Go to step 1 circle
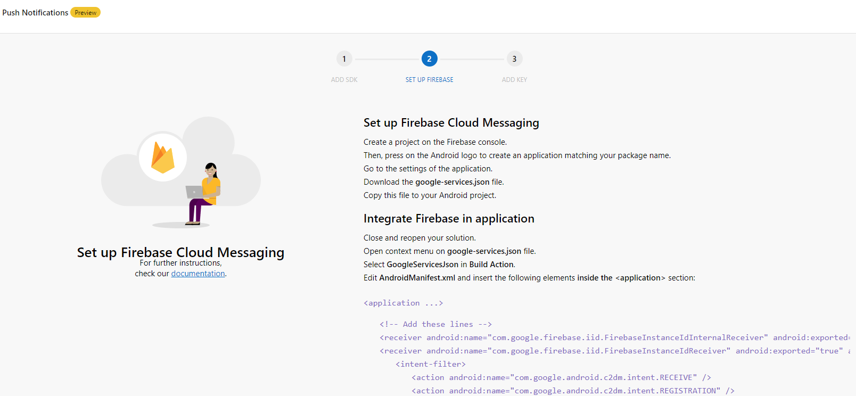 [344, 59]
